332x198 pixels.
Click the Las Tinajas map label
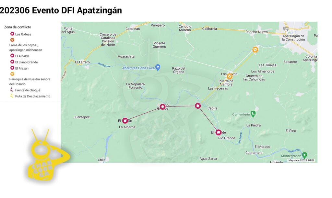267,65
